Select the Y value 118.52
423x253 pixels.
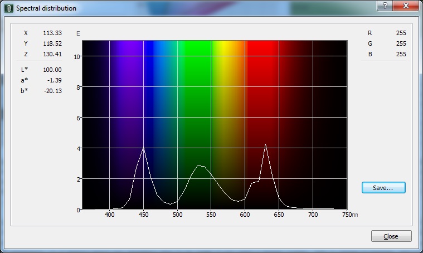(x=52, y=43)
